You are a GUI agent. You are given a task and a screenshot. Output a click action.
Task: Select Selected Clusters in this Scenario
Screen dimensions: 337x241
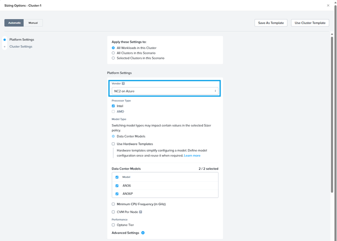[113, 58]
